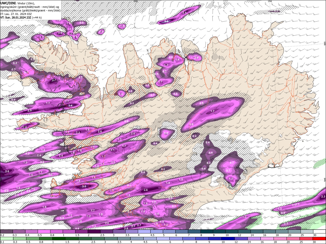Click the '0.1' label starting the green legend
The width and height of the screenshot is (326, 244).
[2, 242]
